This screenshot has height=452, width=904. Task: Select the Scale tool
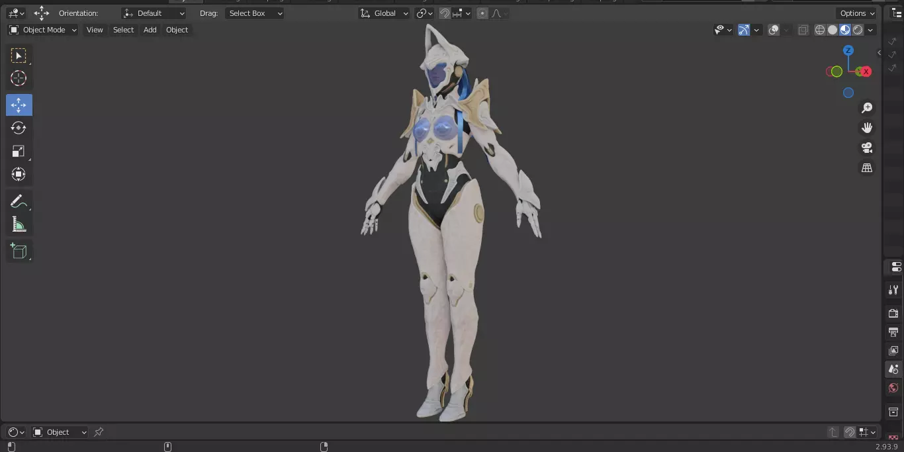pyautogui.click(x=19, y=152)
